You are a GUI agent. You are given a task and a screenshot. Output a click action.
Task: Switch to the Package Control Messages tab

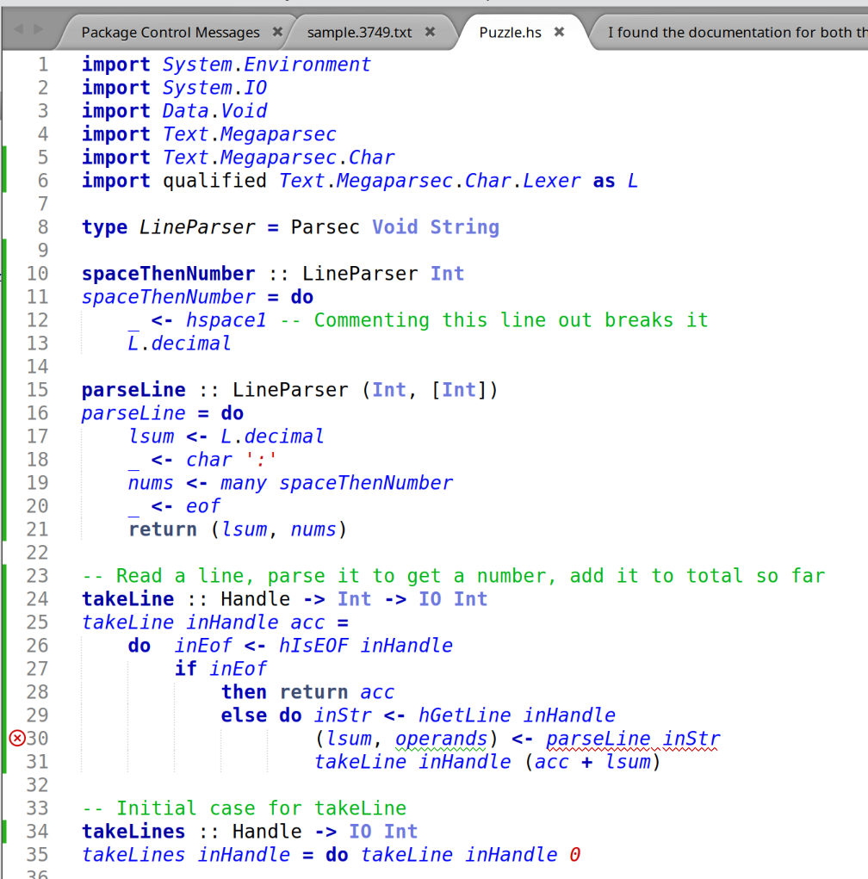coord(170,33)
